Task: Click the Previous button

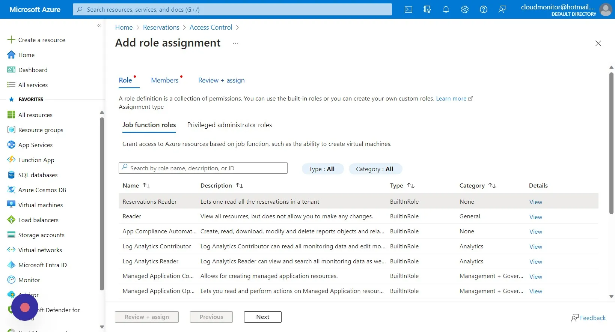Action: click(x=211, y=317)
